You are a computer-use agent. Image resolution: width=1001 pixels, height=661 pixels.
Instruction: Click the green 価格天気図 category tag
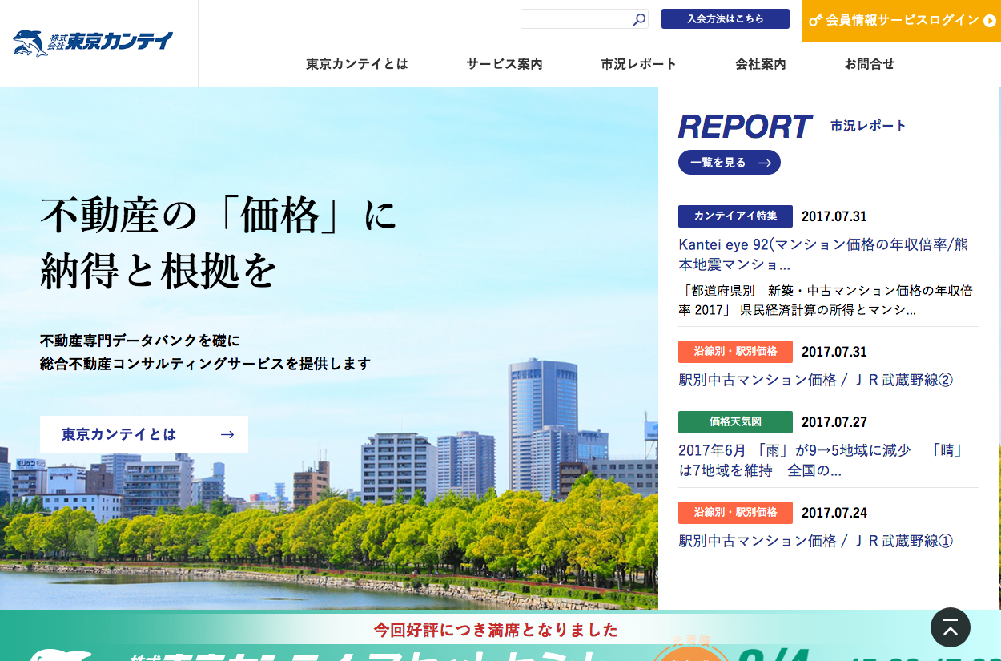tap(735, 422)
